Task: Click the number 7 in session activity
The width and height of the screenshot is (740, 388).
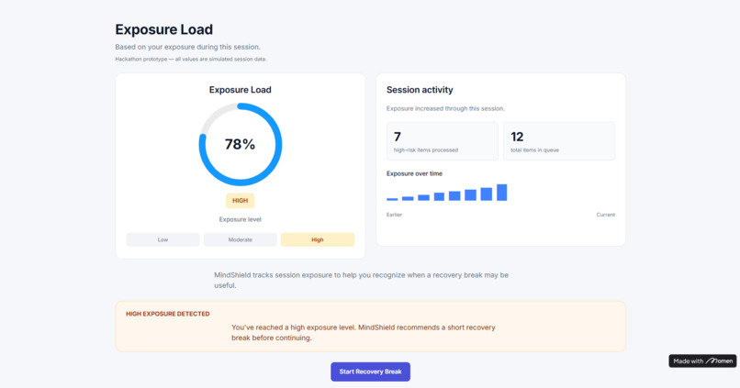Action: pos(398,137)
